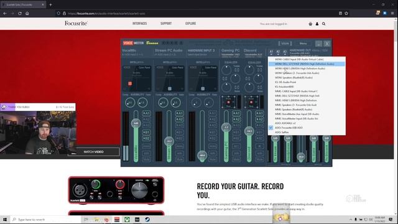
Task: Toggle A1 routing on Discord strip
Action: [259, 113]
